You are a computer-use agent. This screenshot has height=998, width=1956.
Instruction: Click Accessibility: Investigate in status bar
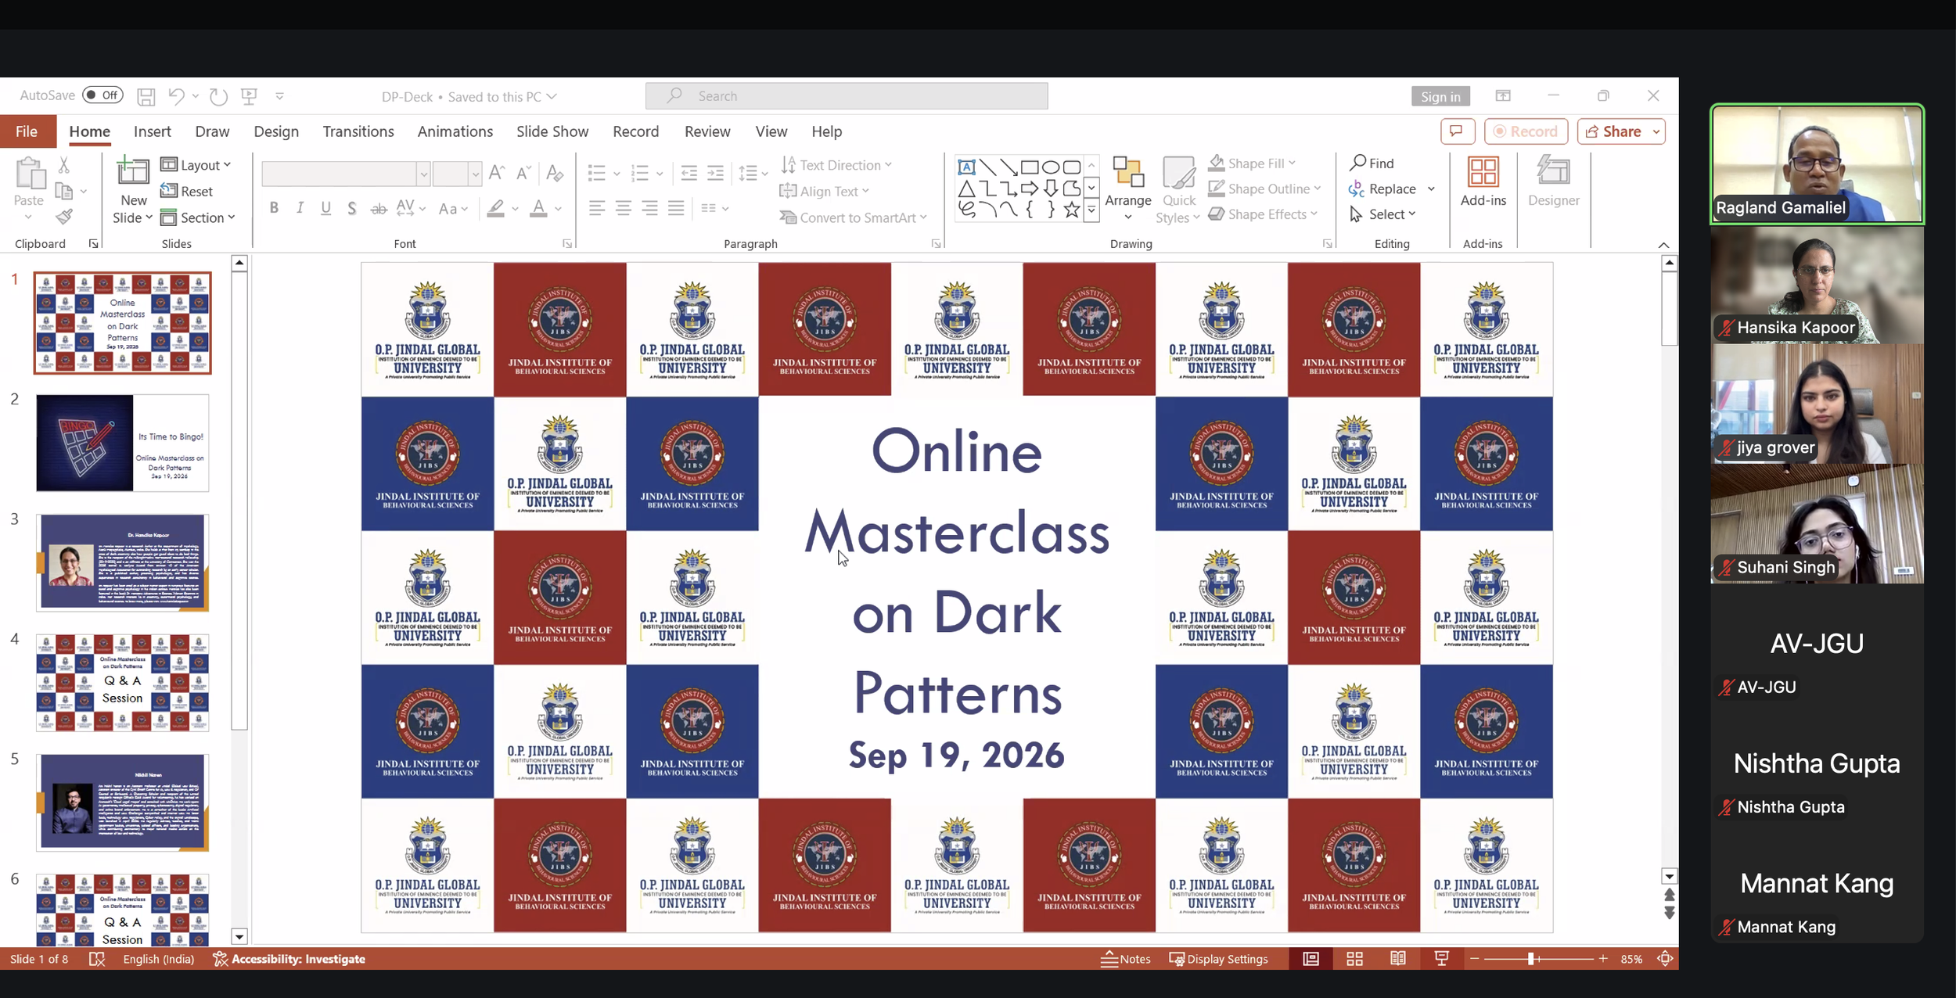(x=289, y=959)
